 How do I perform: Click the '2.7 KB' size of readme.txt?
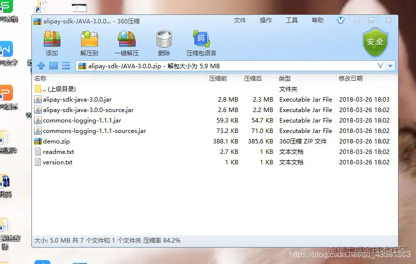coord(229,151)
